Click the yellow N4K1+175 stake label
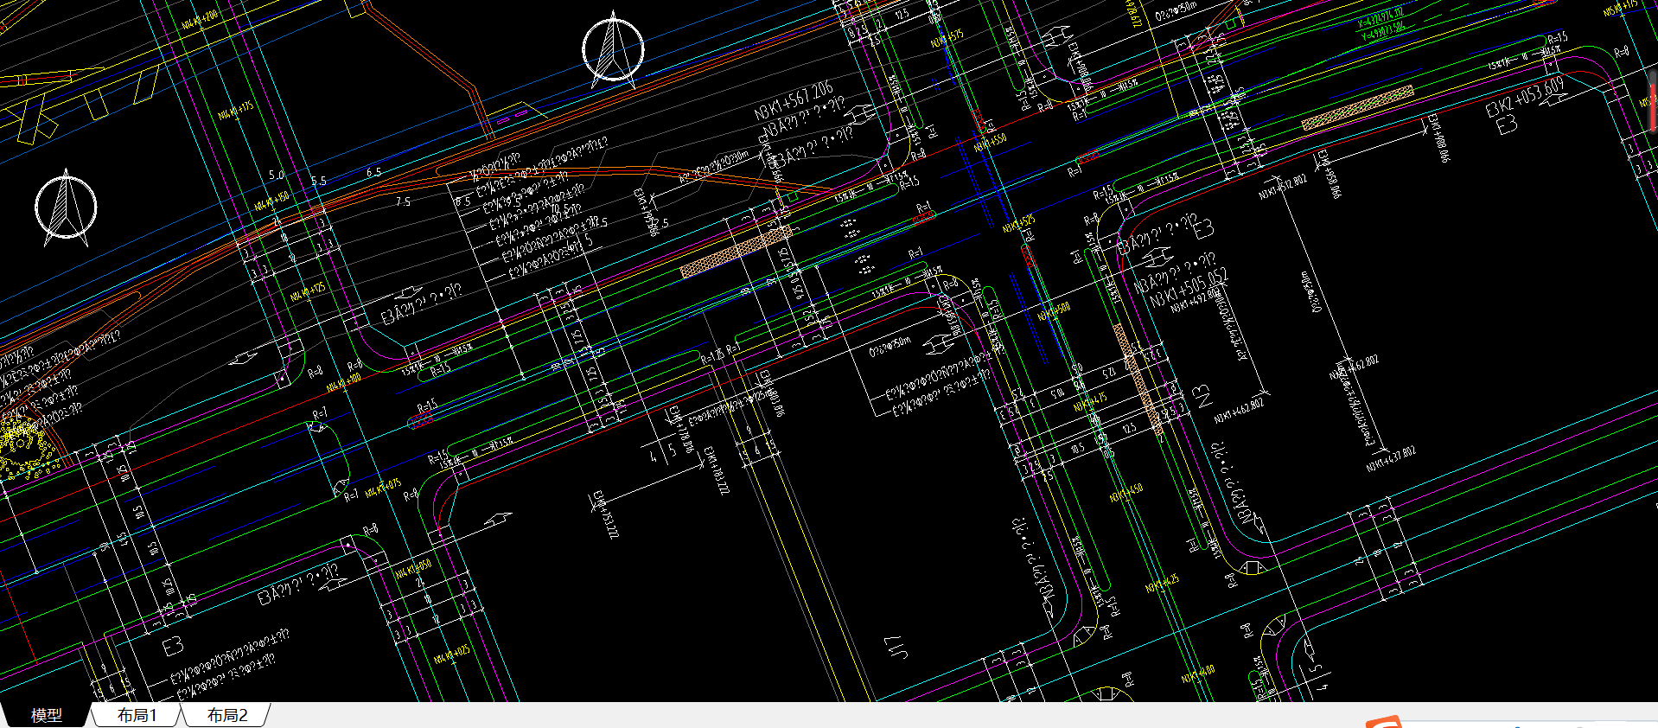The height and width of the screenshot is (728, 1658). [x=235, y=111]
